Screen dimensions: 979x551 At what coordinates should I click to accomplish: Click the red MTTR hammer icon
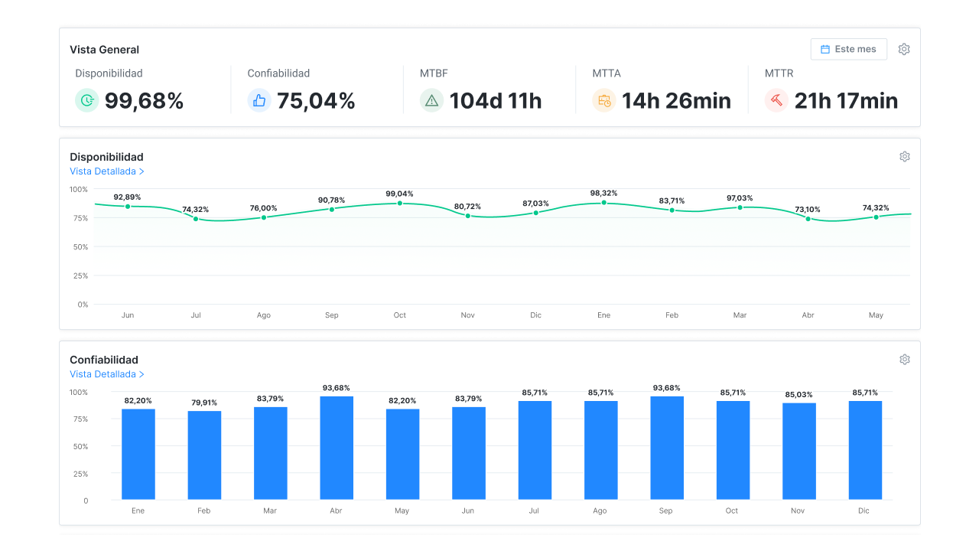776,100
